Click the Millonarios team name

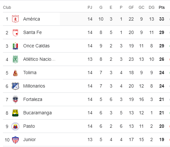click(x=34, y=86)
